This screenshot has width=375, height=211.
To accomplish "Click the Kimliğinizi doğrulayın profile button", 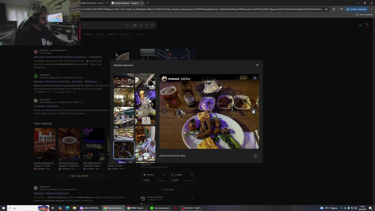I will pos(357,9).
